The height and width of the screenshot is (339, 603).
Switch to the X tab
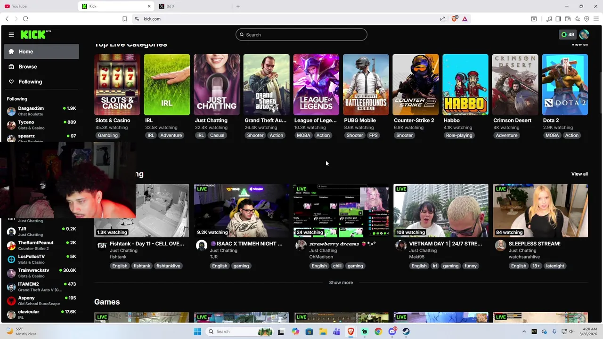click(x=193, y=6)
